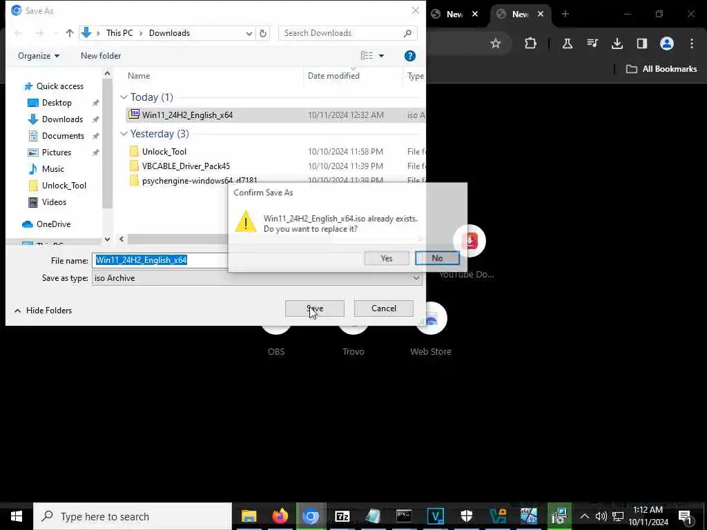Open the command prompt taskbar icon

404,516
